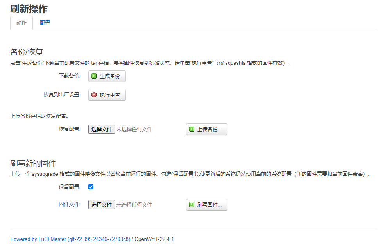Uncheck the 保留配置 checkbox
The image size is (392, 248).
click(x=91, y=187)
